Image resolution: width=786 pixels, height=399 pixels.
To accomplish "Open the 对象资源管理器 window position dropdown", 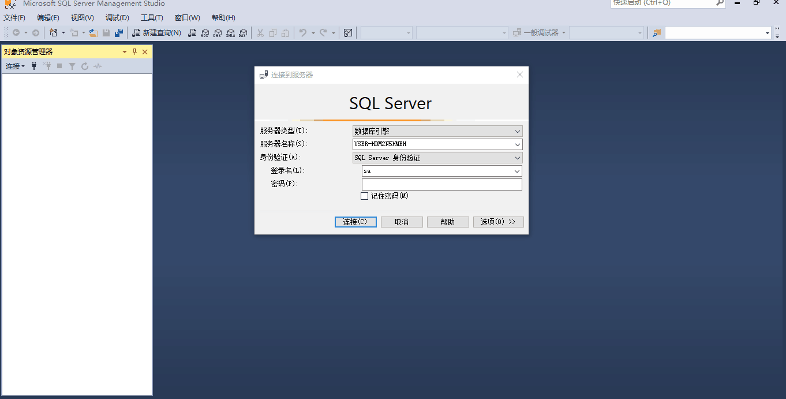I will (125, 52).
